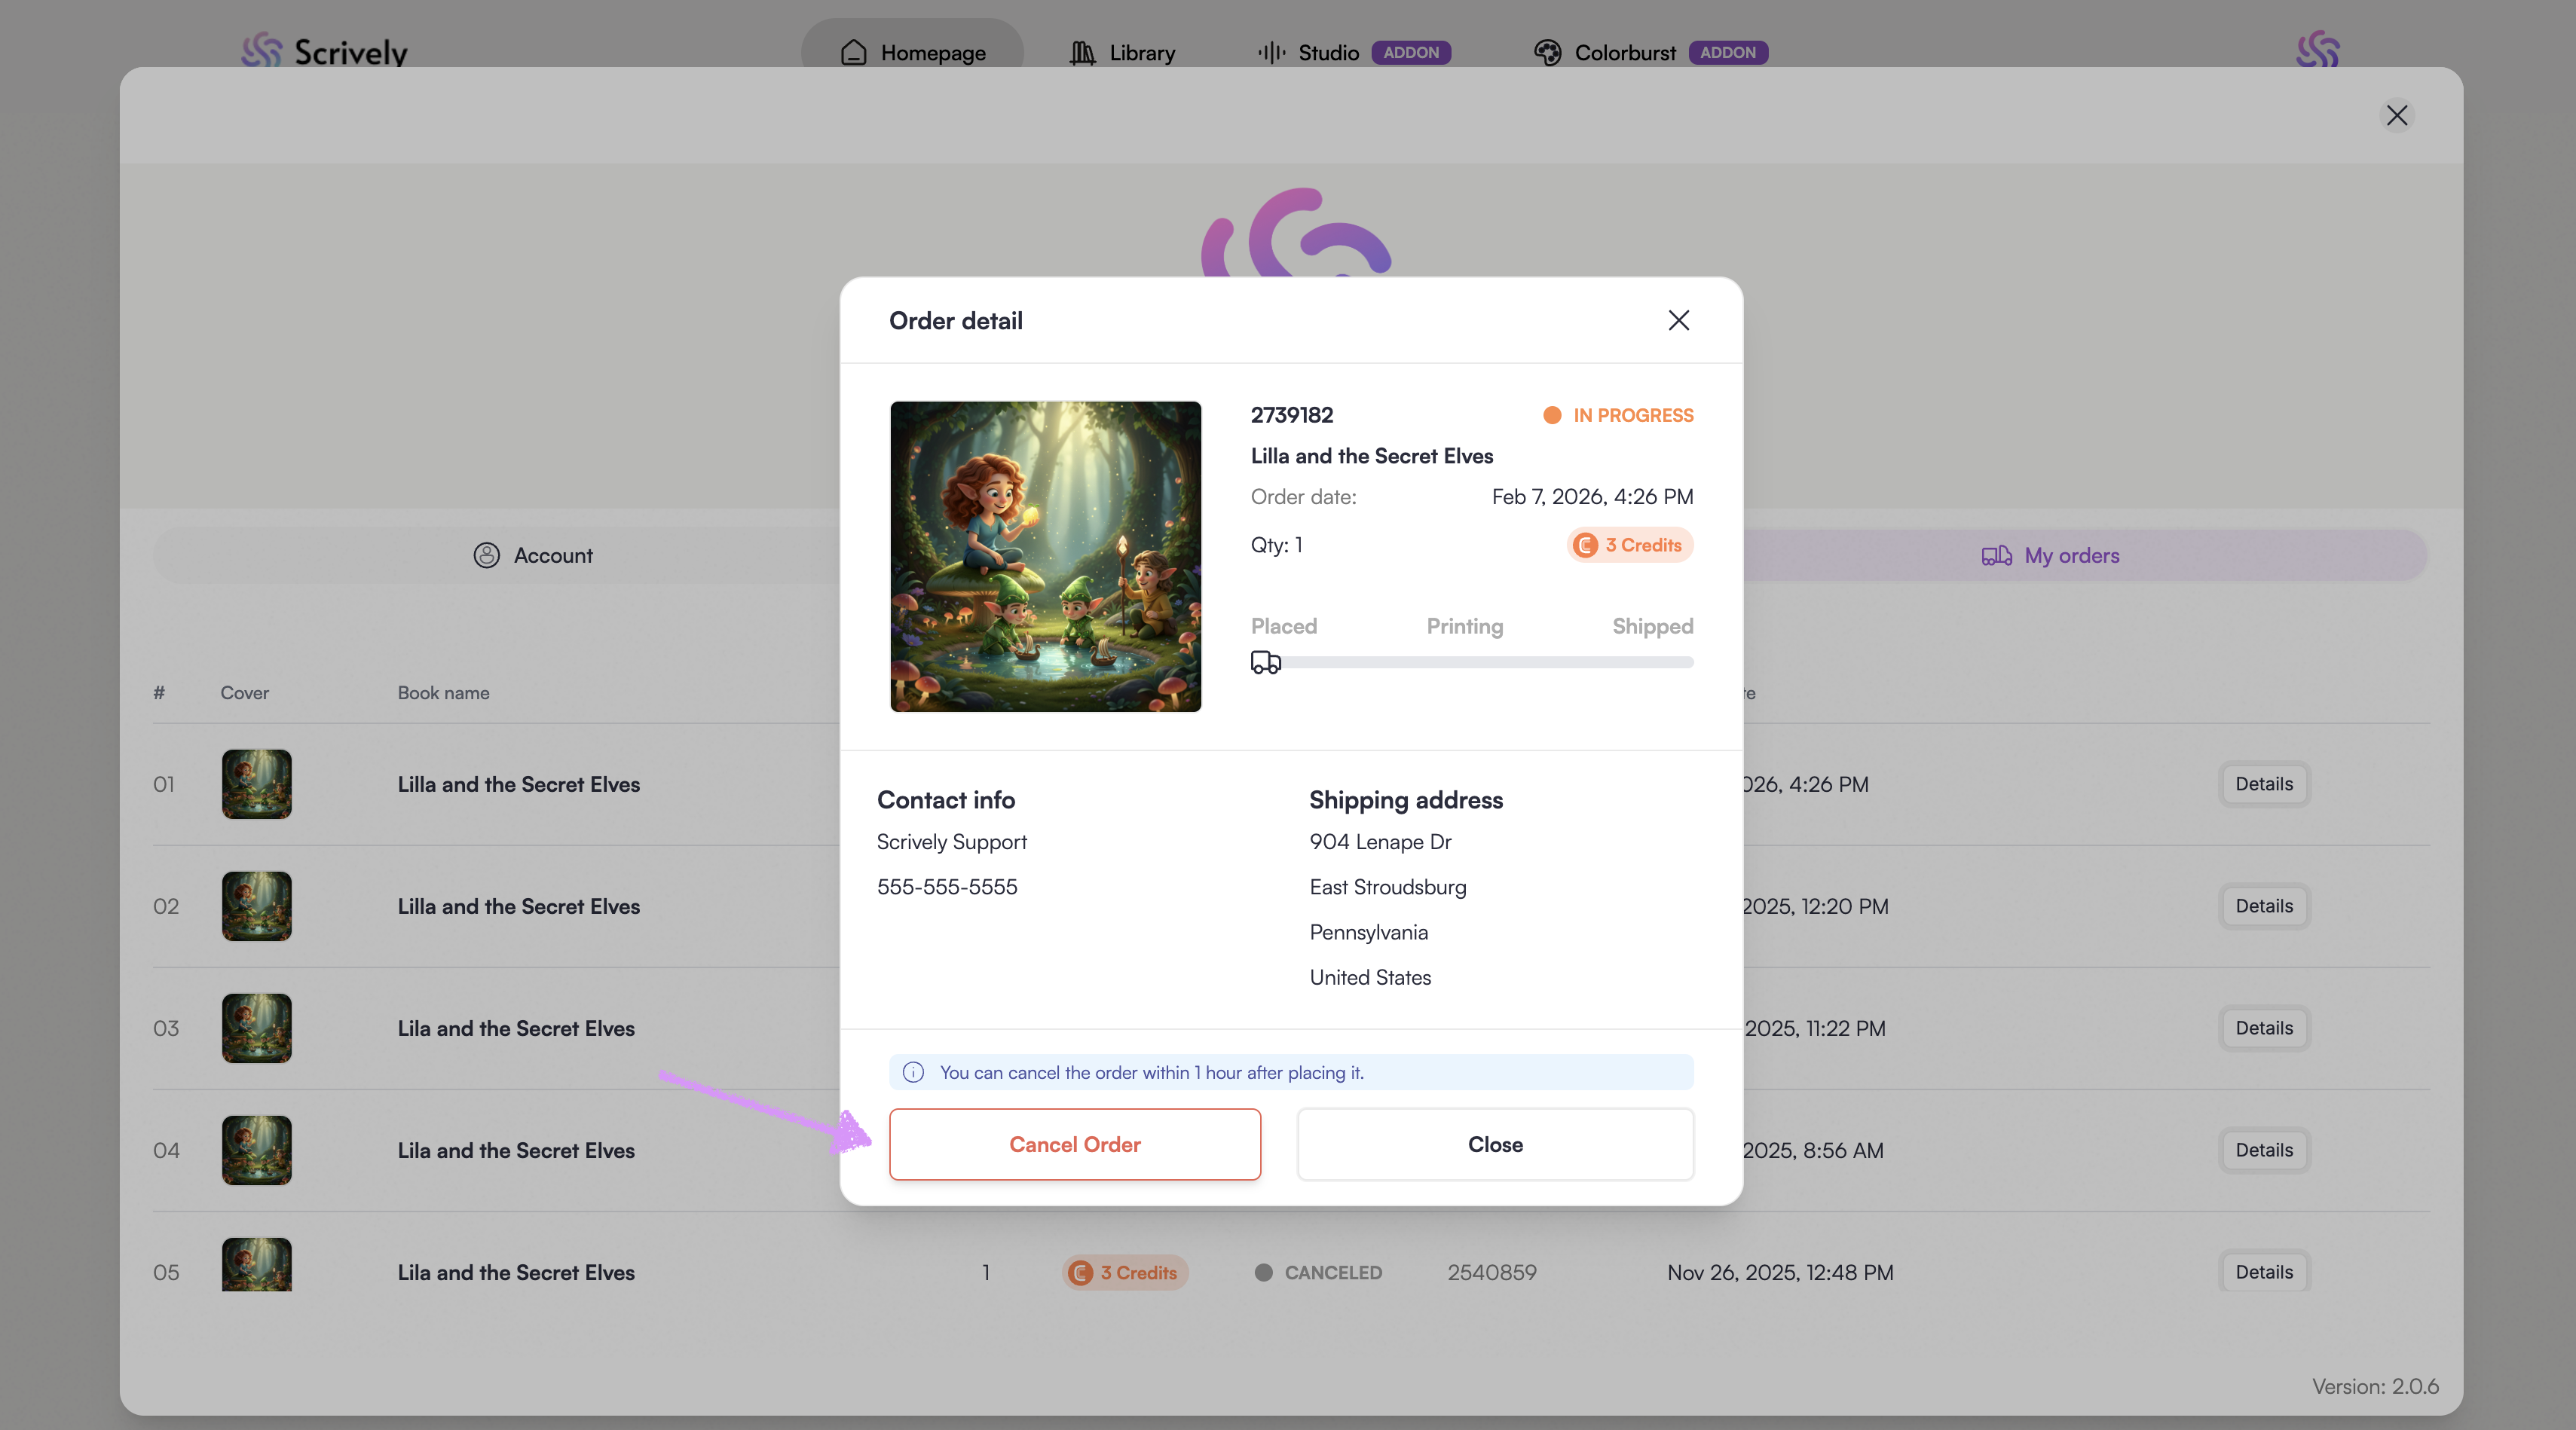Screen dimensions: 2576x1430
Task: Click the Homepage house icon
Action: [853, 52]
